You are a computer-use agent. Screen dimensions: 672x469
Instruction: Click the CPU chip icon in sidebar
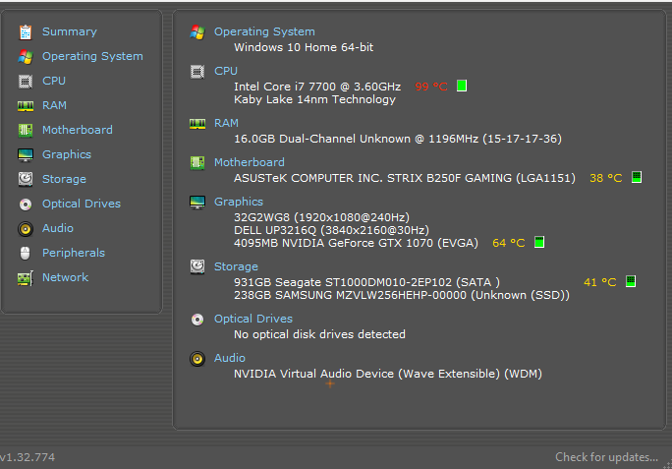click(x=26, y=81)
